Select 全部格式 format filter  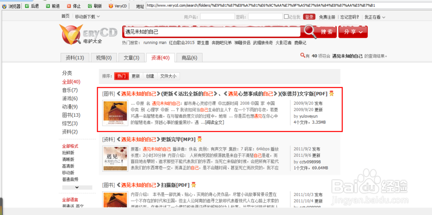point(70,146)
